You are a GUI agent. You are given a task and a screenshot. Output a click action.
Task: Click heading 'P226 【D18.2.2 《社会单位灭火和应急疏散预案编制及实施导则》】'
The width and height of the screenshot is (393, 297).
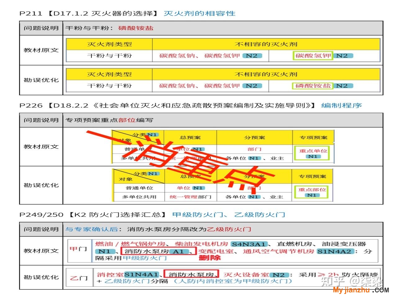[x=167, y=105]
